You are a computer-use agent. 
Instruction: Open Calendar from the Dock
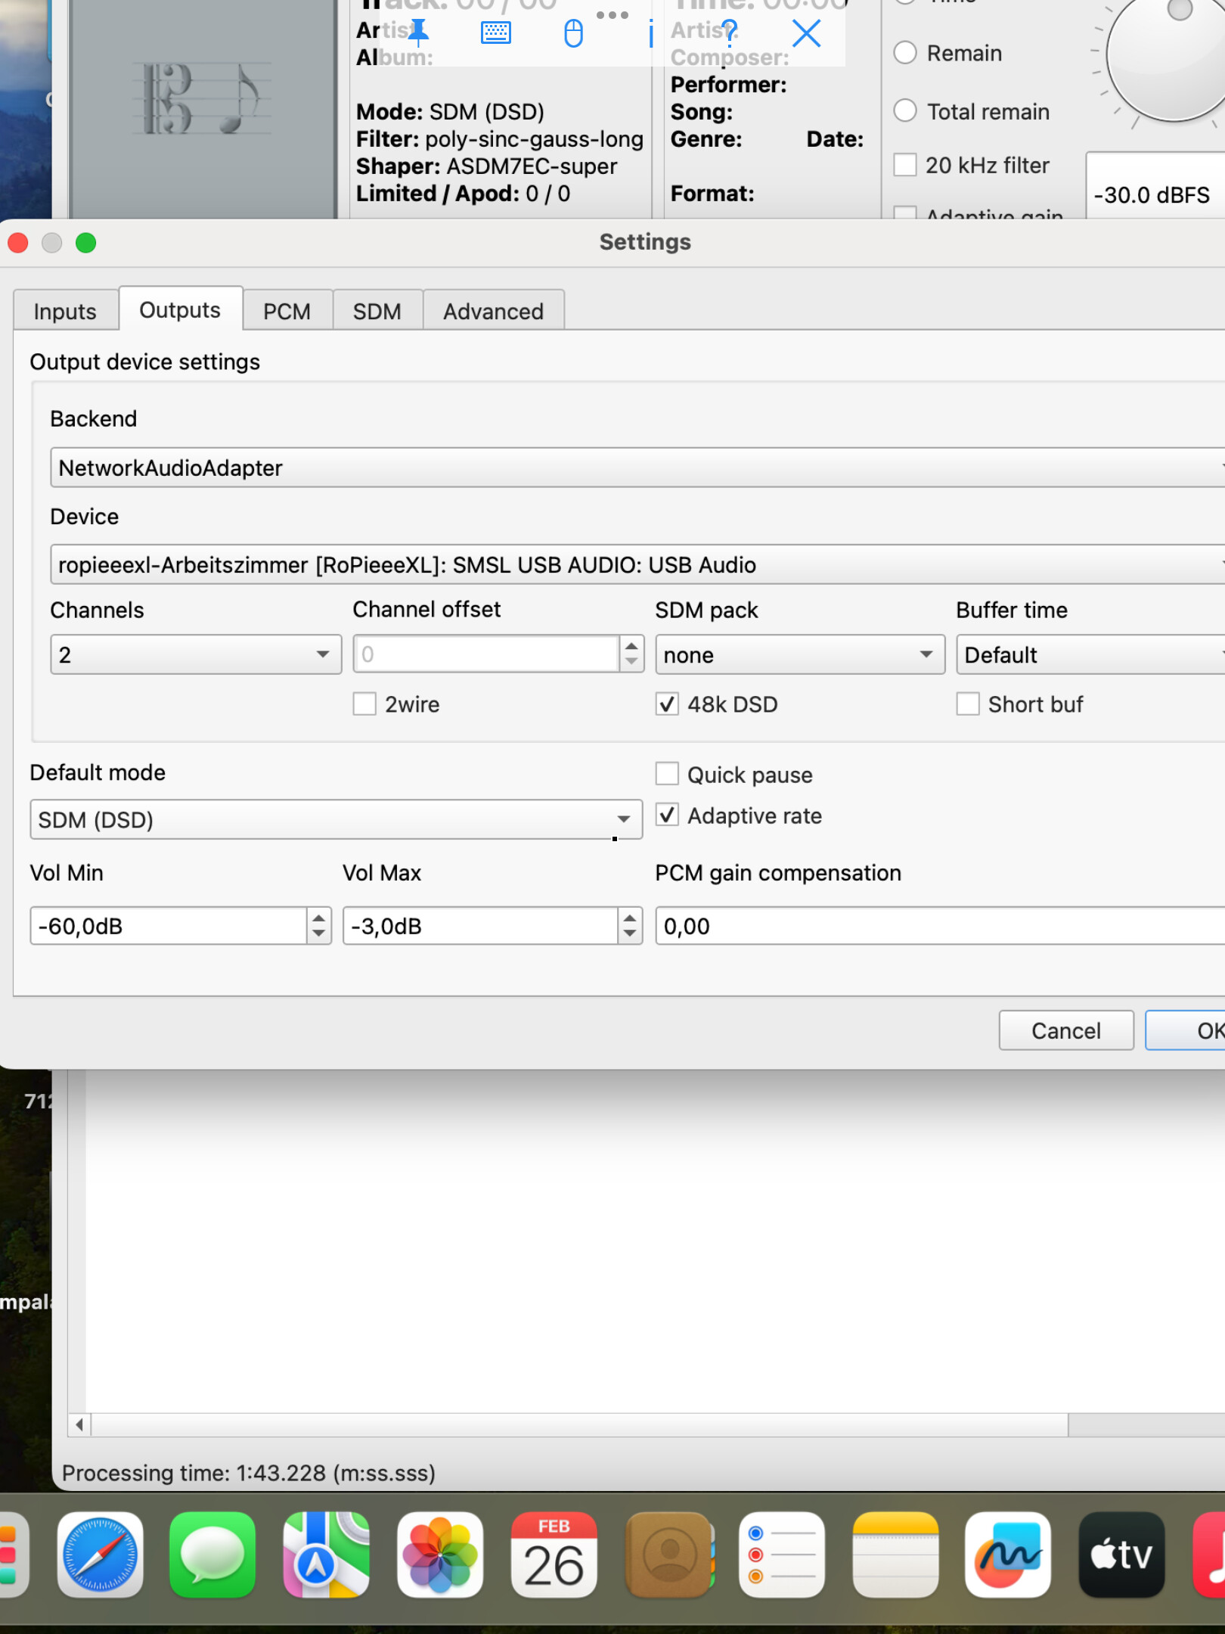point(554,1555)
